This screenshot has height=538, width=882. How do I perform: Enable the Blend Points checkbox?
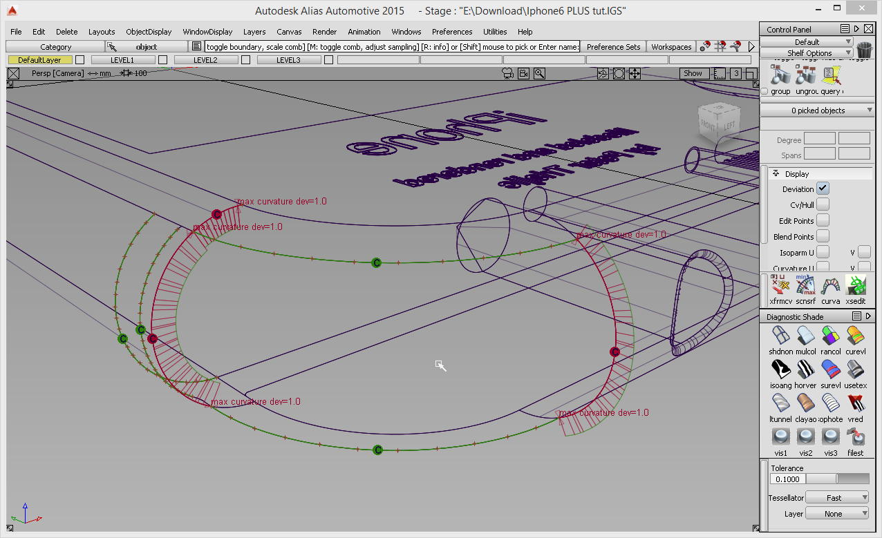pos(823,236)
